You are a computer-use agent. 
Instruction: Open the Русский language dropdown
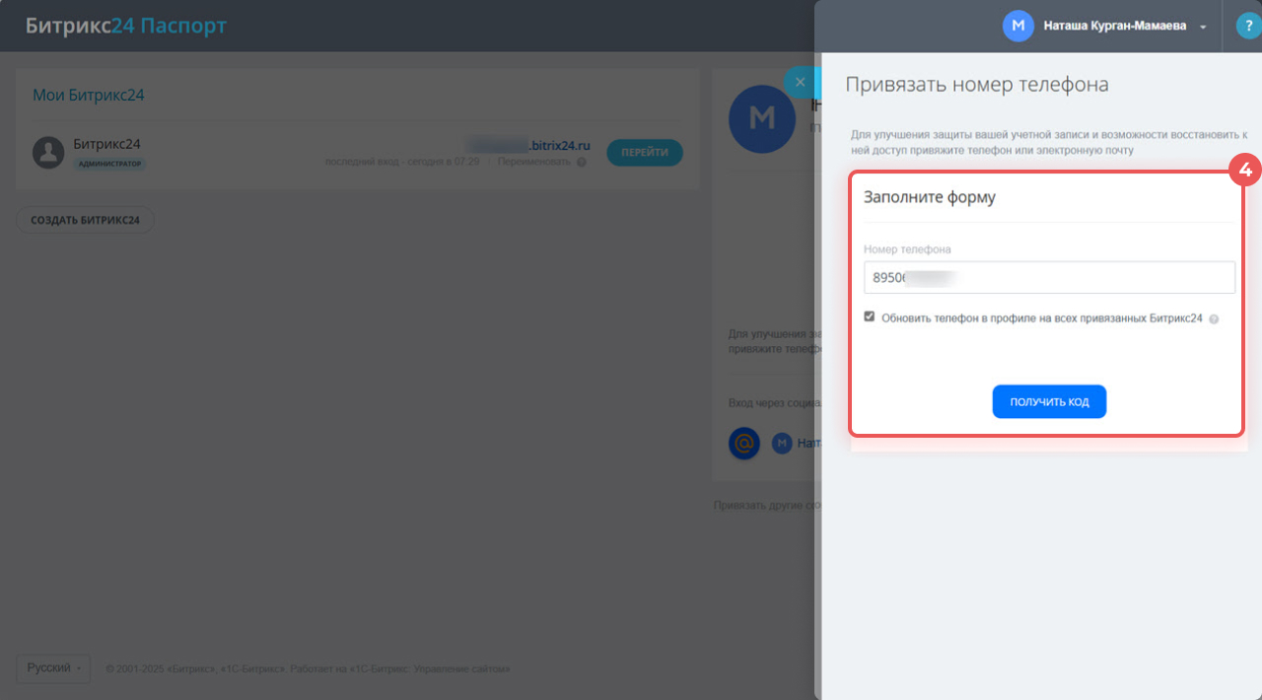(x=53, y=668)
